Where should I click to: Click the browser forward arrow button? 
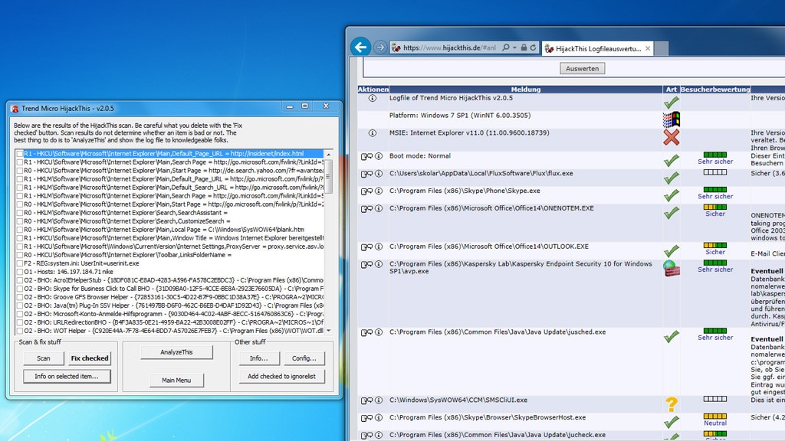380,47
